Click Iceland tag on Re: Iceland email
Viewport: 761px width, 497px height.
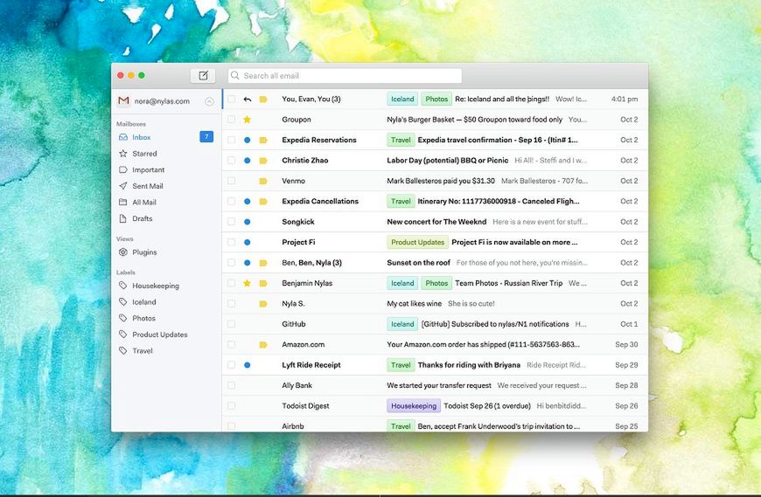click(402, 99)
